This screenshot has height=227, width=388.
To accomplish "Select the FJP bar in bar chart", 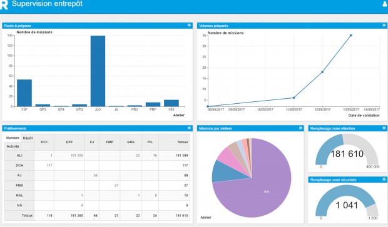I will [x=24, y=93].
